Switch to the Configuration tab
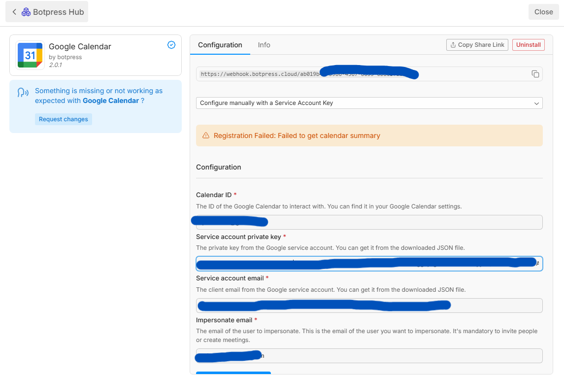Screen dimensions: 564x376 tap(220, 45)
